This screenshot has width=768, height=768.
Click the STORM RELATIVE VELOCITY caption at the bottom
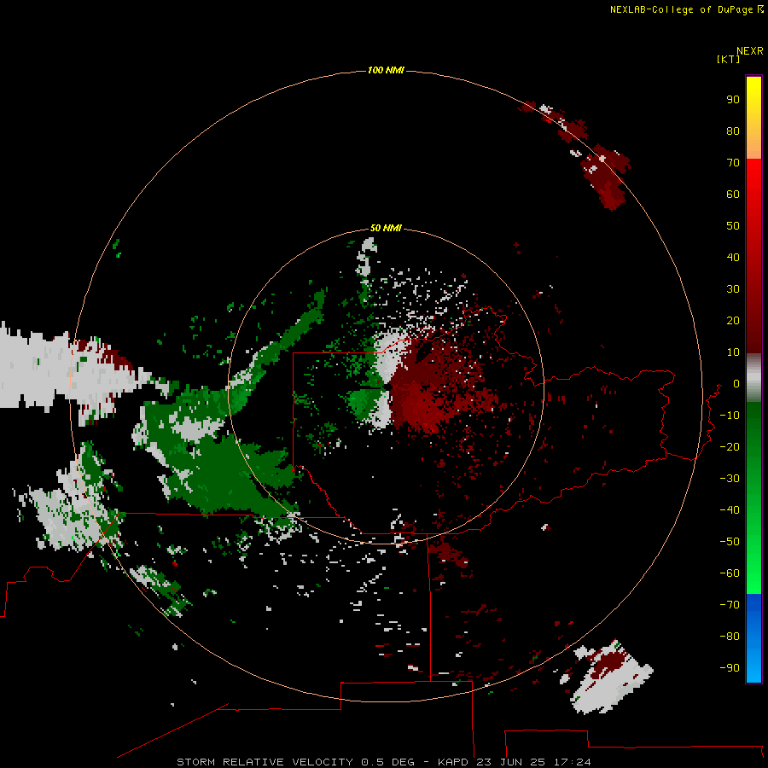coord(384,762)
